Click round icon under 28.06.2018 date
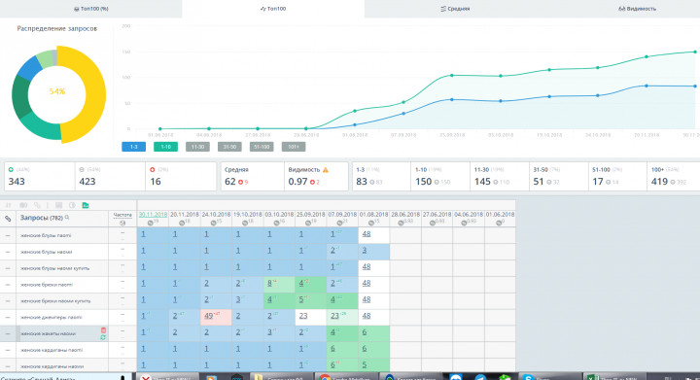 tap(401, 223)
